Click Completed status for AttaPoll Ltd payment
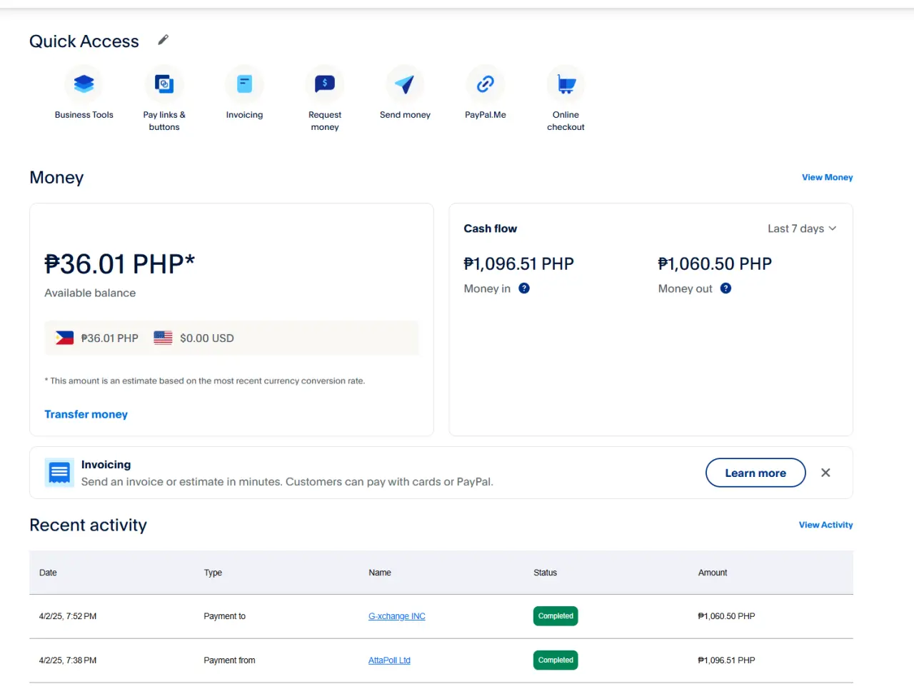 (x=556, y=660)
